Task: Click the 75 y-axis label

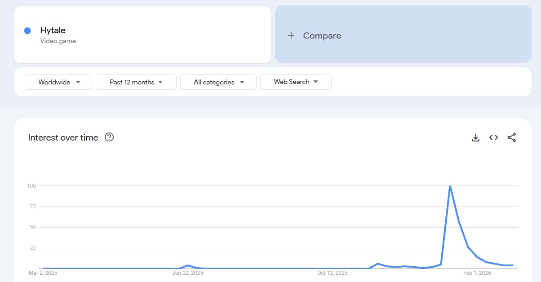Action: point(33,207)
